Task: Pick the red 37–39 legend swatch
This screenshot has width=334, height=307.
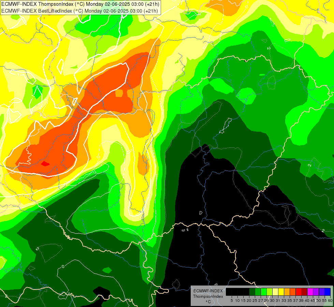Action: coord(299,292)
